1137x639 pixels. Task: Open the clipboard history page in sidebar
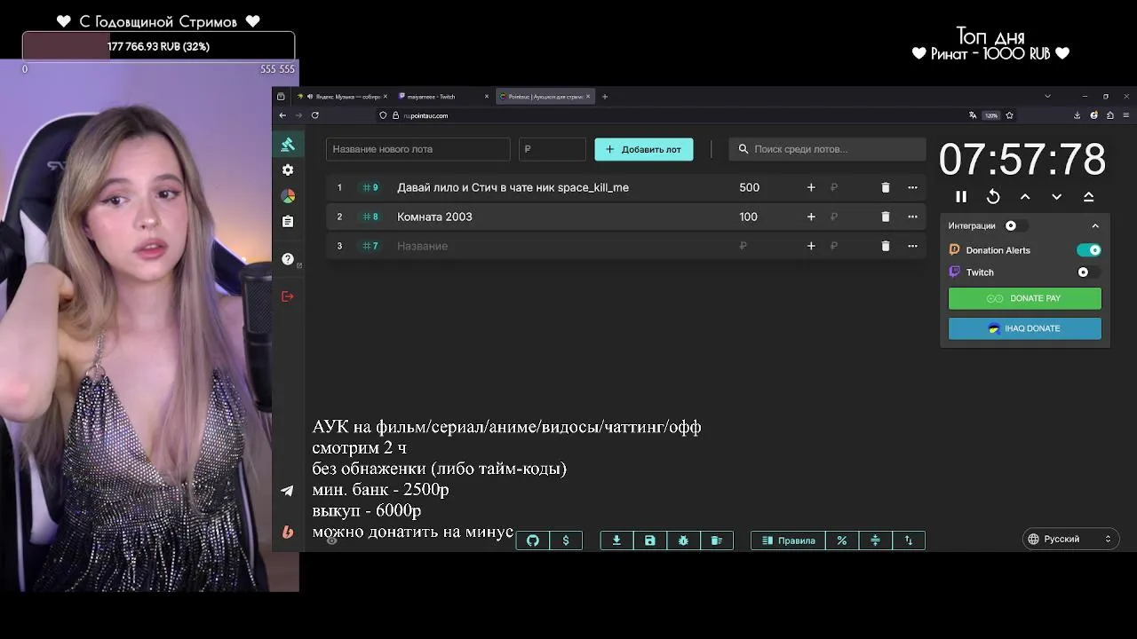pyautogui.click(x=288, y=221)
